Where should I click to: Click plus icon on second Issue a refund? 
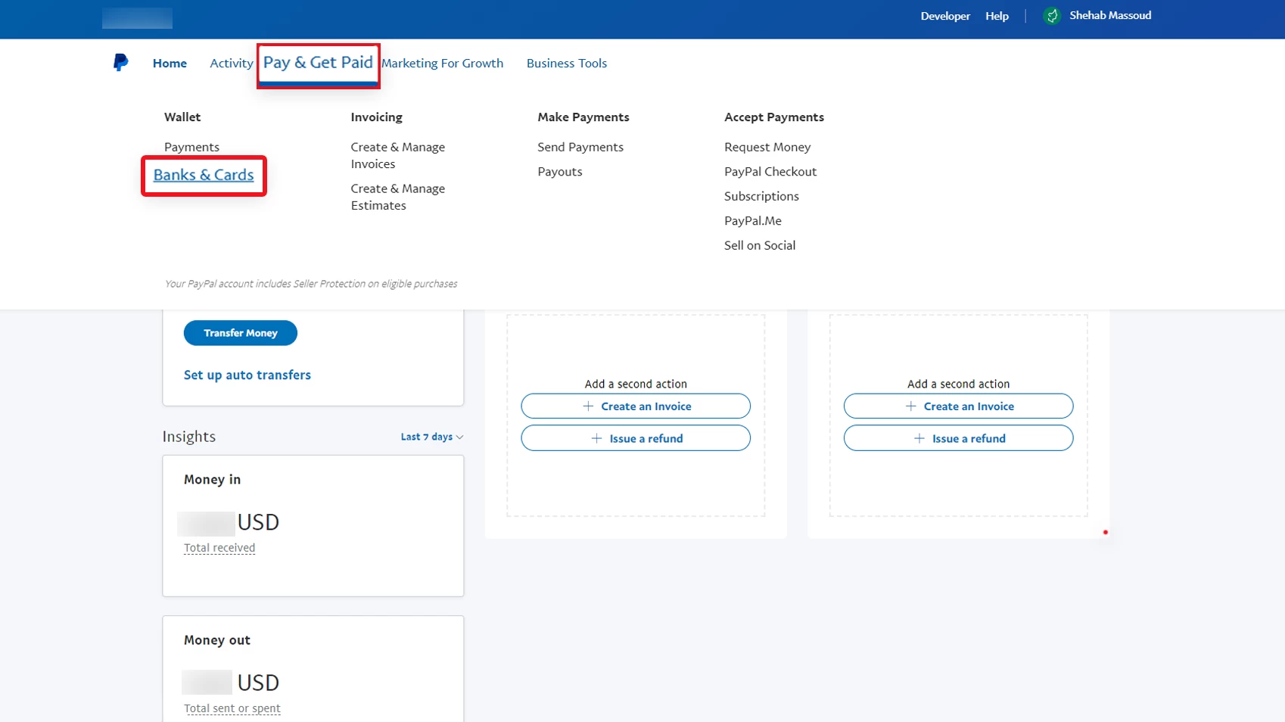(919, 438)
